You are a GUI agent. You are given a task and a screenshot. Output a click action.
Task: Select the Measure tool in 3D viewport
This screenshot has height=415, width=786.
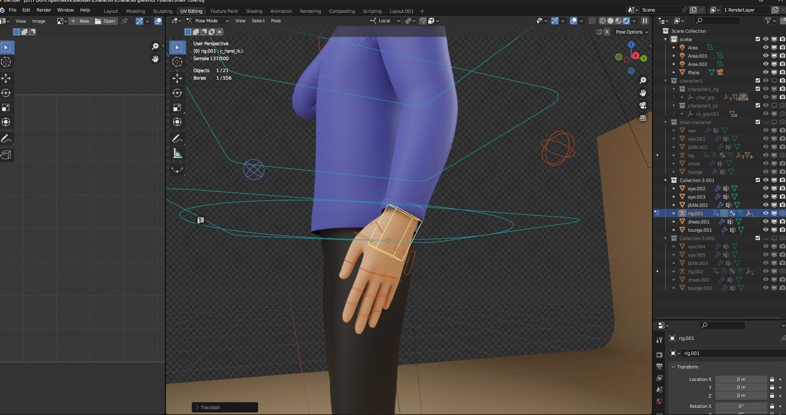click(x=177, y=154)
